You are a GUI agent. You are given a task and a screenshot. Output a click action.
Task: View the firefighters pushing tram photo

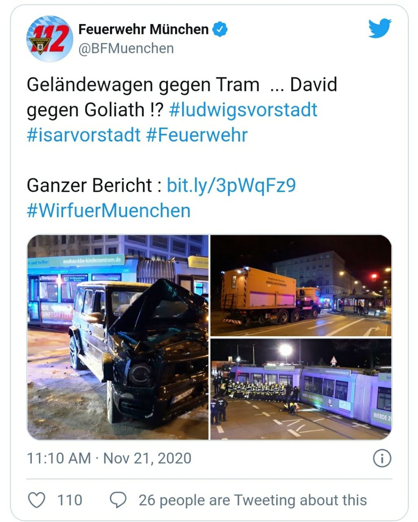pyautogui.click(x=301, y=389)
